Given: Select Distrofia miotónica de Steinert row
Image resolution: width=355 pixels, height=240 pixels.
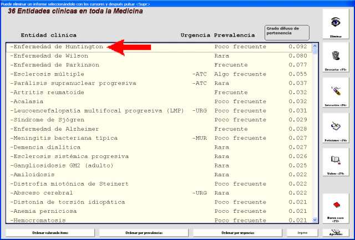Looking at the screenshot, I should pos(159,184).
